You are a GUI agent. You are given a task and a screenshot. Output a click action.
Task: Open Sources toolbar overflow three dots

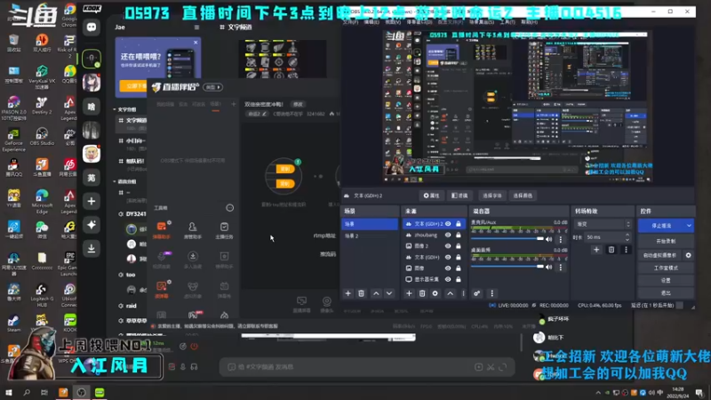click(x=463, y=293)
